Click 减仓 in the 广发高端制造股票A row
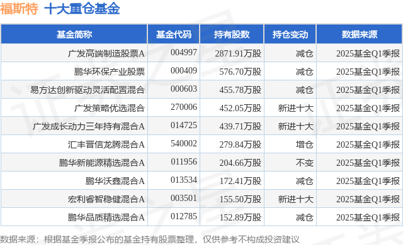The image size is (403, 245). tap(305, 53)
